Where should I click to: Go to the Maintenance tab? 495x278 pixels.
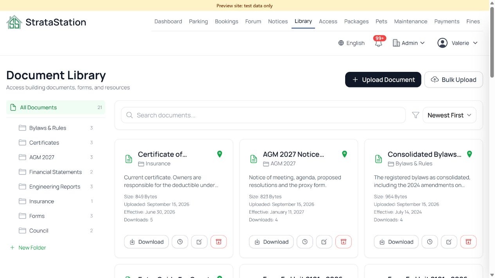coord(410,21)
